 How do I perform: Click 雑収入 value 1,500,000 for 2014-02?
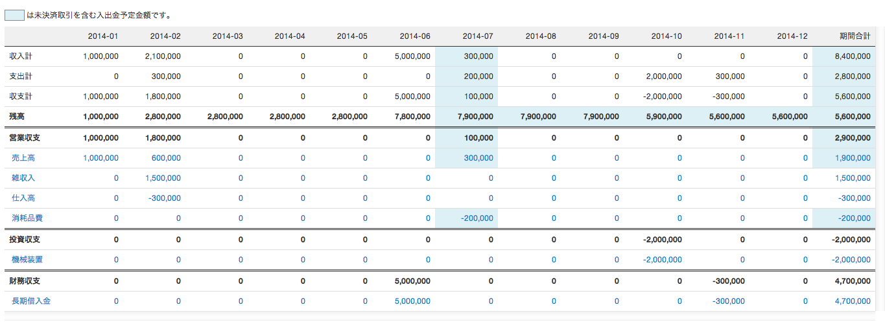[163, 178]
